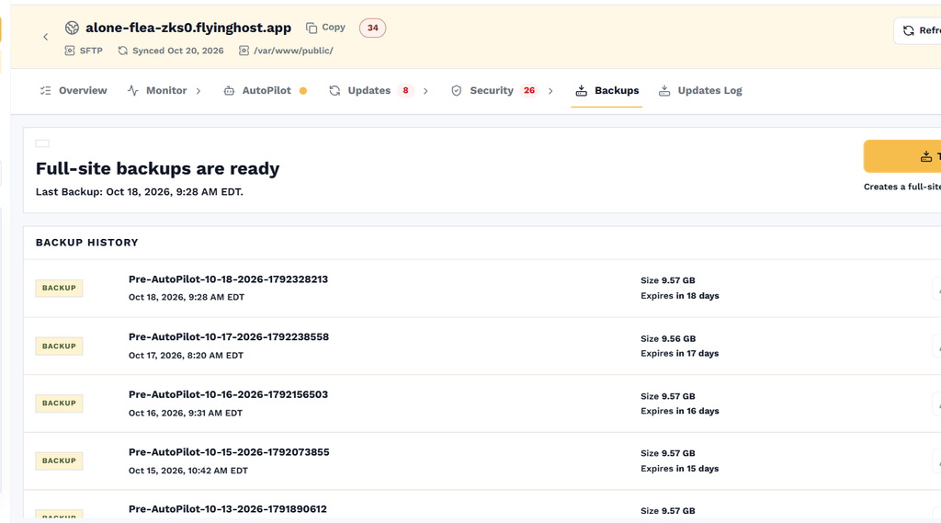The height and width of the screenshot is (523, 941).
Task: Expand the Updates tab chevron
Action: (425, 91)
